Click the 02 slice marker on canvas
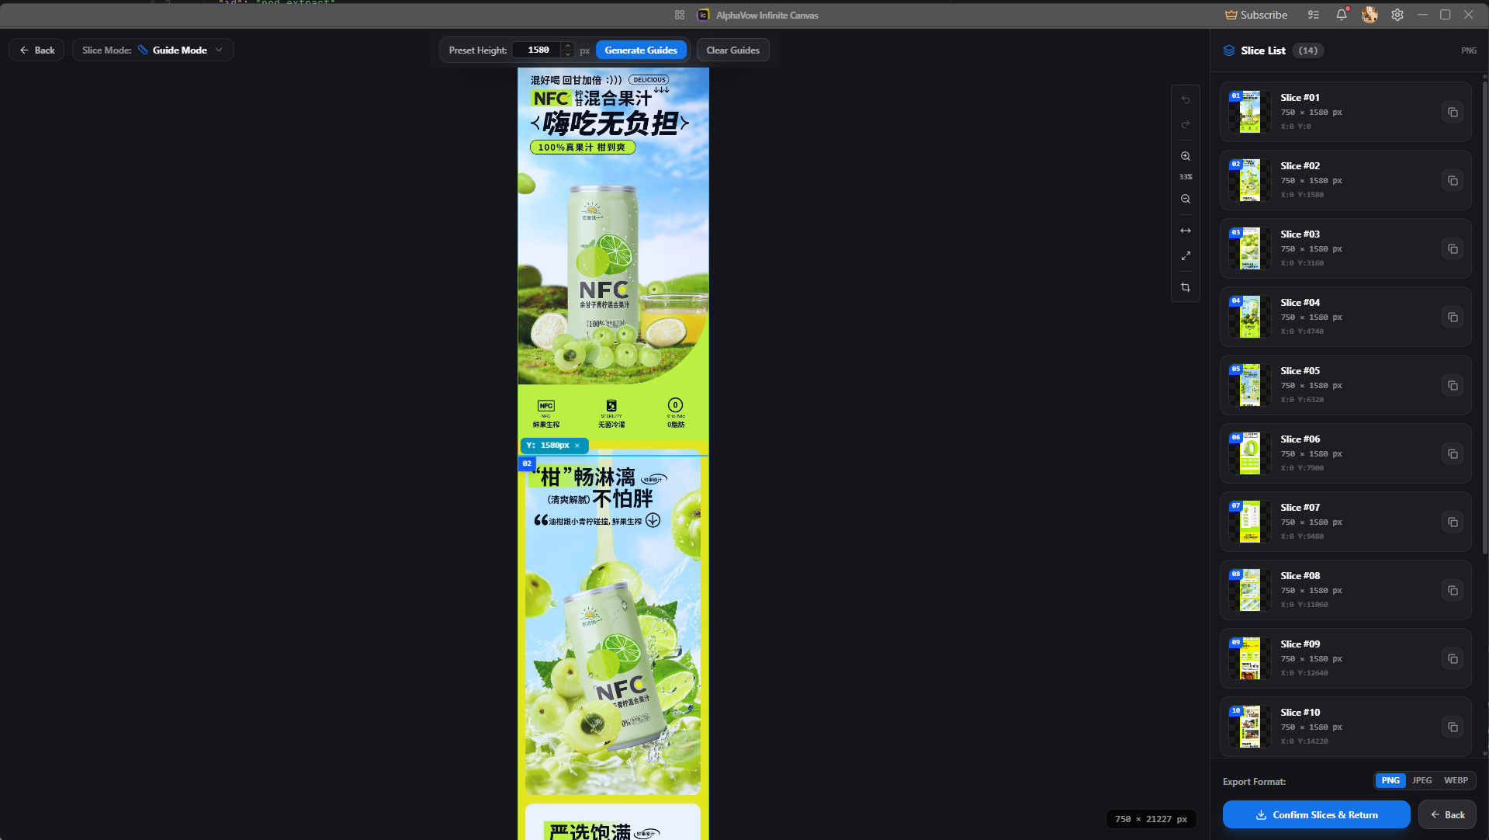The width and height of the screenshot is (1489, 840). [527, 463]
